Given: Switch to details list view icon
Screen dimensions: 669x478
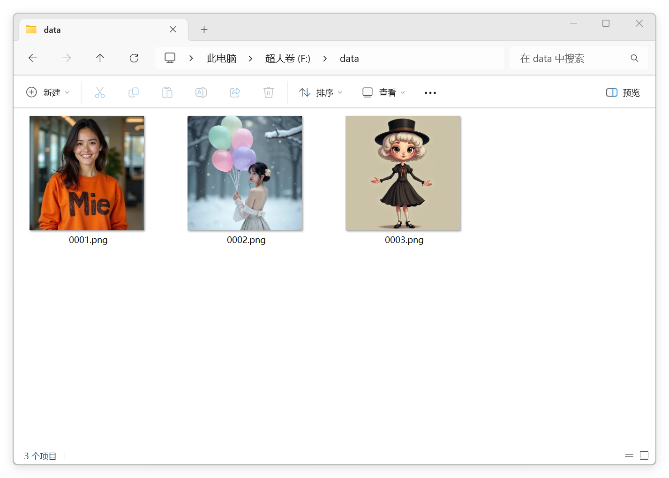Looking at the screenshot, I should pyautogui.click(x=629, y=455).
